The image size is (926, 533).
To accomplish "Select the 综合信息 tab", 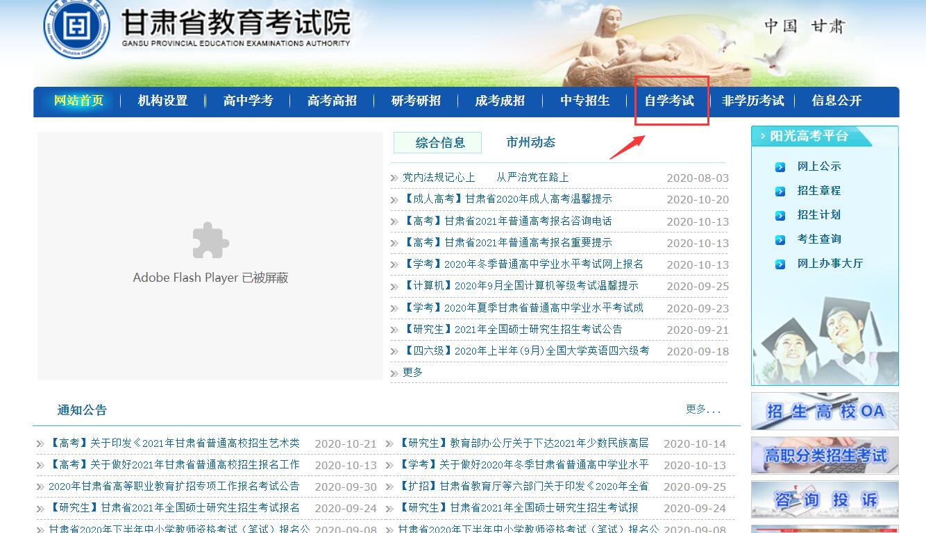I will point(439,143).
